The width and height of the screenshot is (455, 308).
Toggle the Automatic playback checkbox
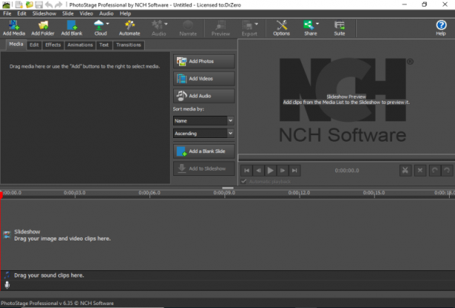pos(244,181)
